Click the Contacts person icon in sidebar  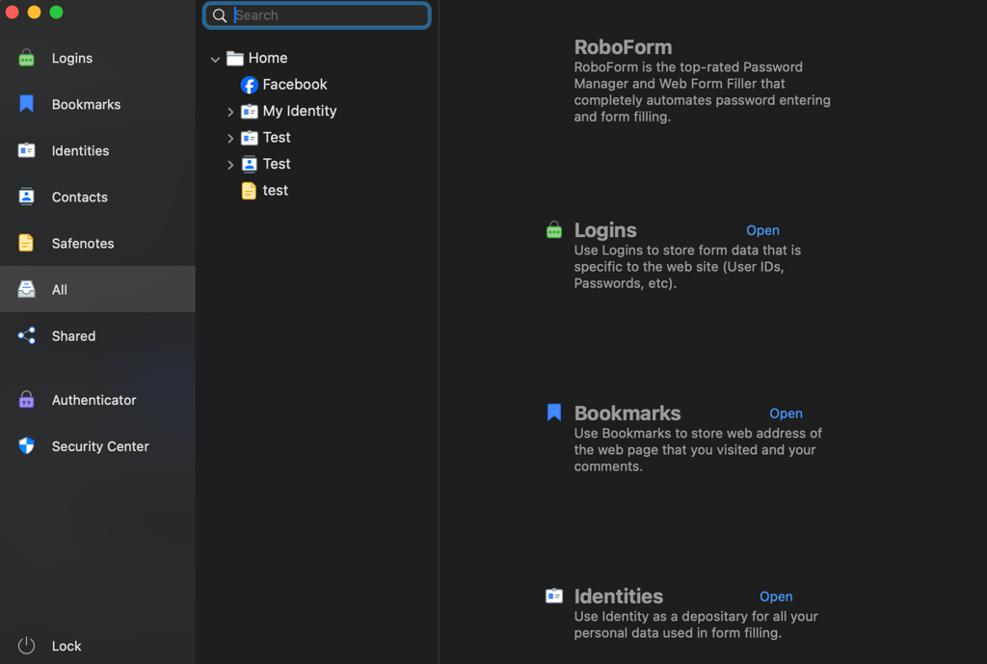point(26,197)
